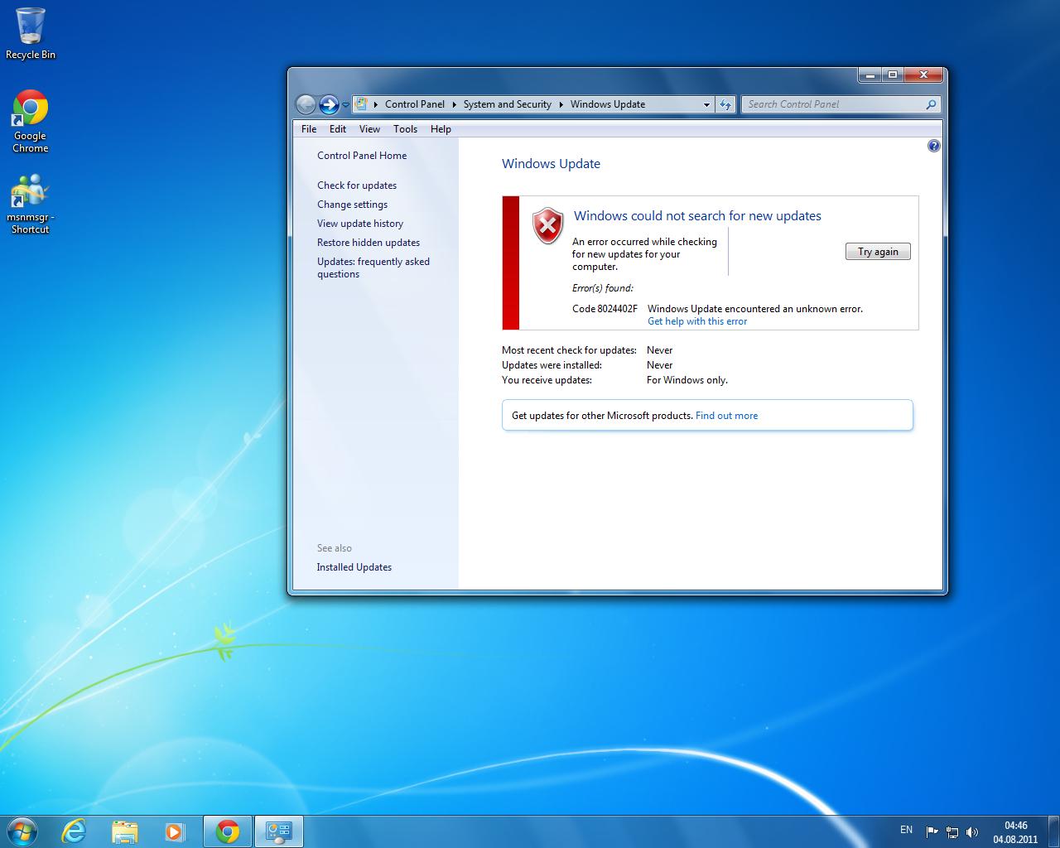1060x848 pixels.
Task: Open Updates: frequently asked questions
Action: click(x=373, y=267)
